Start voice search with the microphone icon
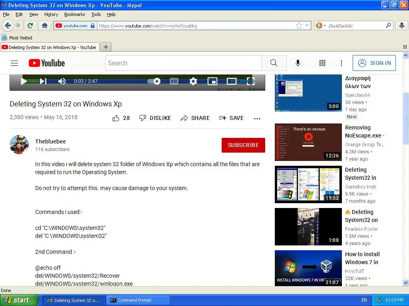The image size is (409, 306). [298, 63]
